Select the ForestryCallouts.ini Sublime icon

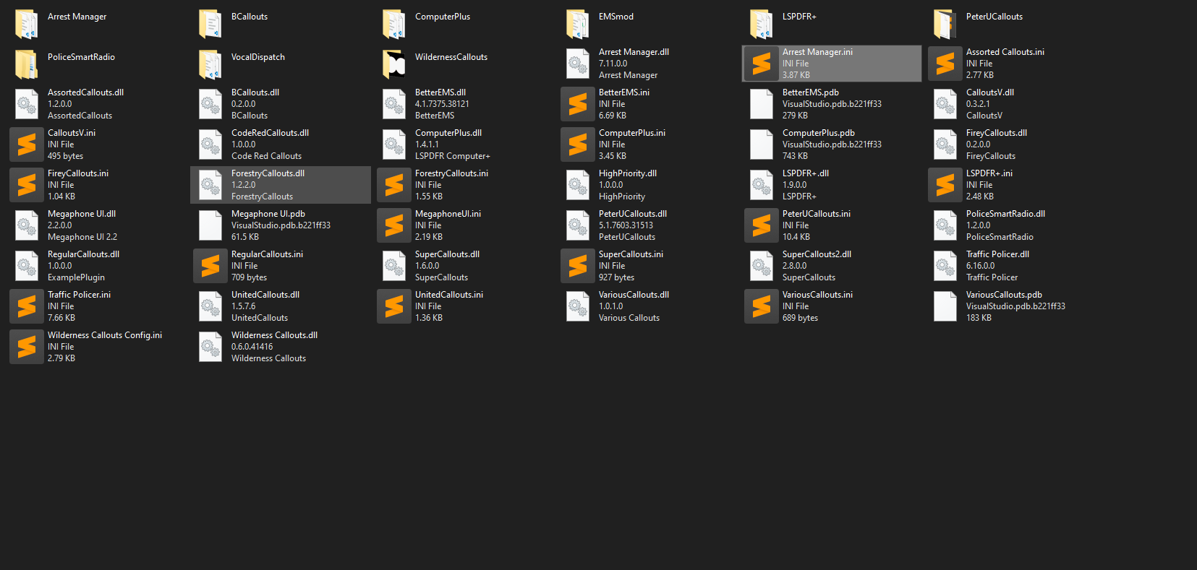(394, 185)
